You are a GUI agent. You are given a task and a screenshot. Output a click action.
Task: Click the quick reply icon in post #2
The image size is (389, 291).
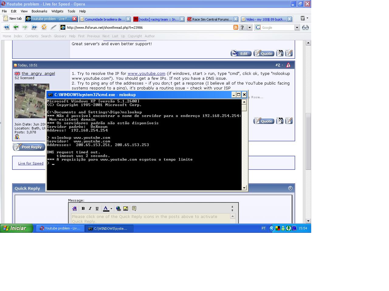tap(289, 121)
